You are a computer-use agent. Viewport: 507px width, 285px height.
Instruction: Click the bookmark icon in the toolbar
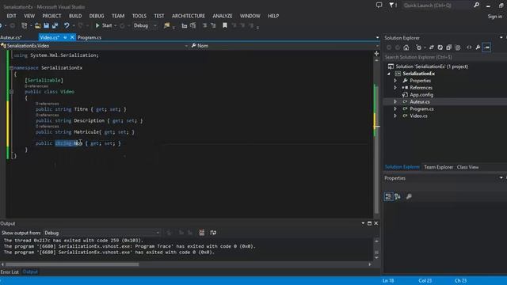point(225,25)
